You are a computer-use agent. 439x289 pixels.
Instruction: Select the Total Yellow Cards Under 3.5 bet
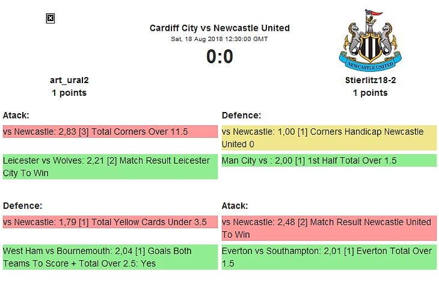pos(110,222)
